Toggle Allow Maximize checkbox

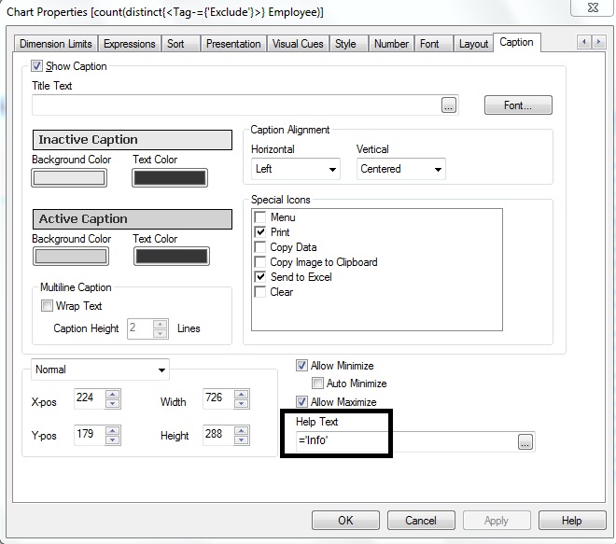coord(301,402)
